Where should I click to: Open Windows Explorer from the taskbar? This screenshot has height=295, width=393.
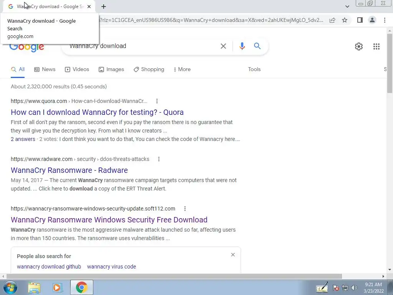[34, 287]
